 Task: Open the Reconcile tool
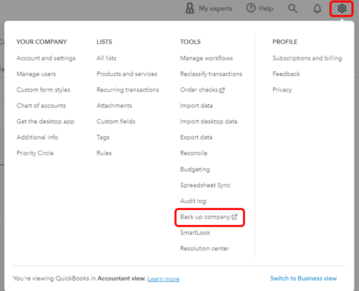[x=193, y=153]
